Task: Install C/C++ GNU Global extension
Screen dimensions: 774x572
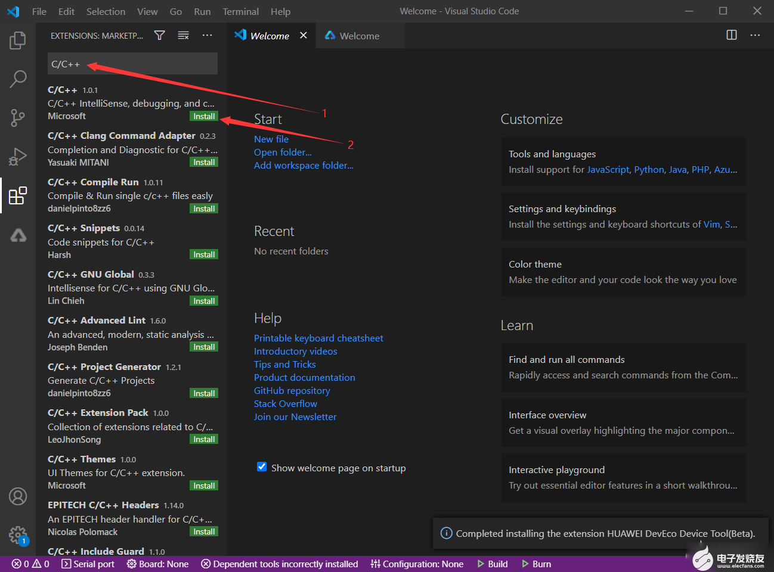Action: [204, 301]
